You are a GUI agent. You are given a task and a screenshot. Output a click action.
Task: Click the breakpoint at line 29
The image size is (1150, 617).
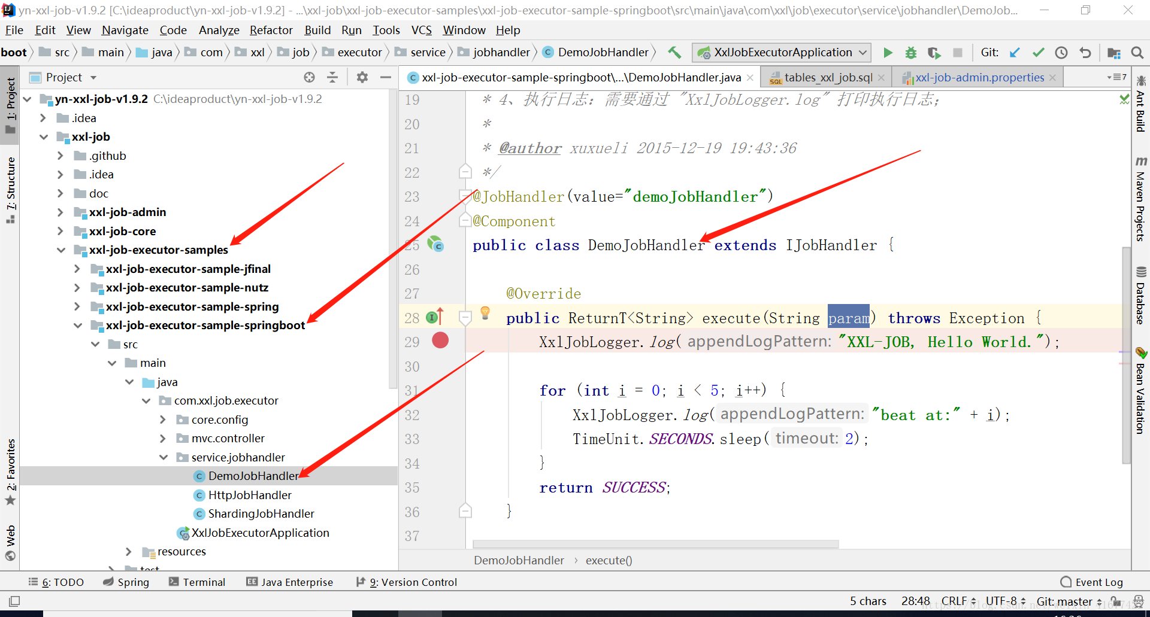coord(440,341)
